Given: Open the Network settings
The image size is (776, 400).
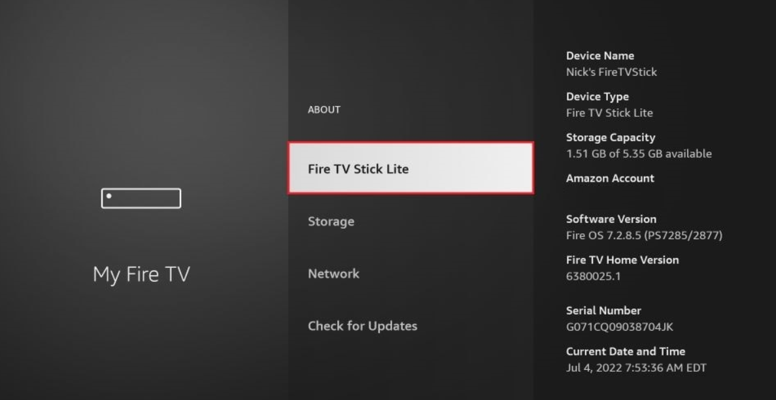Looking at the screenshot, I should point(333,273).
